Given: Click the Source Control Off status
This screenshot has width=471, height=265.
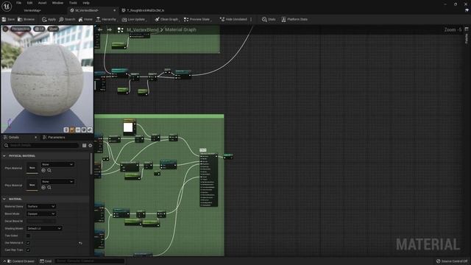Looking at the screenshot, I should click(453, 261).
